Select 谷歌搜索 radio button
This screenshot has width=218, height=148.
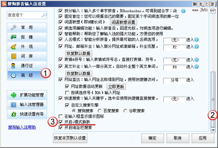(x=125, y=111)
